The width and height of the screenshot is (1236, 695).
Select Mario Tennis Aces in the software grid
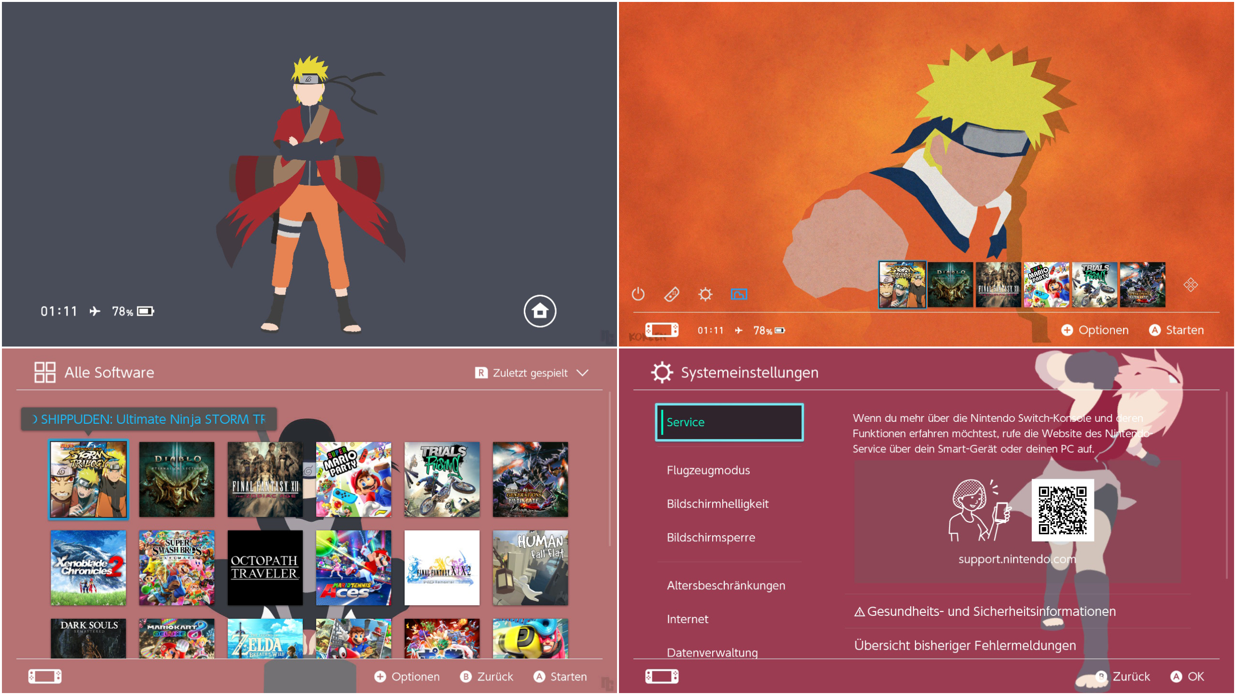pyautogui.click(x=353, y=568)
